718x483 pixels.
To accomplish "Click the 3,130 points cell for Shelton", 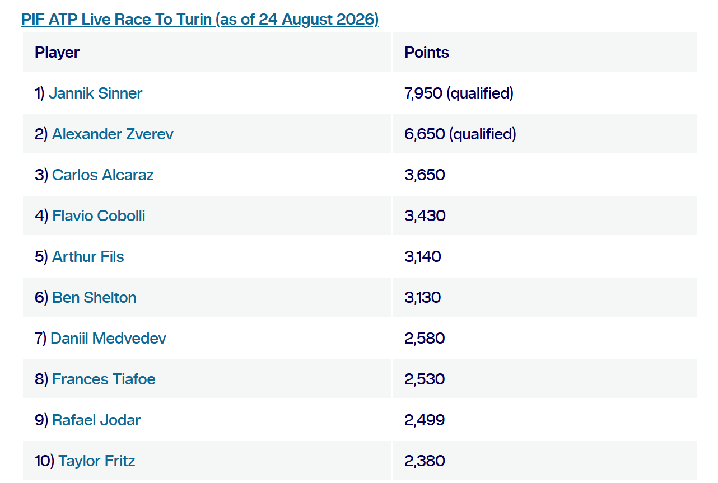I will (545, 297).
